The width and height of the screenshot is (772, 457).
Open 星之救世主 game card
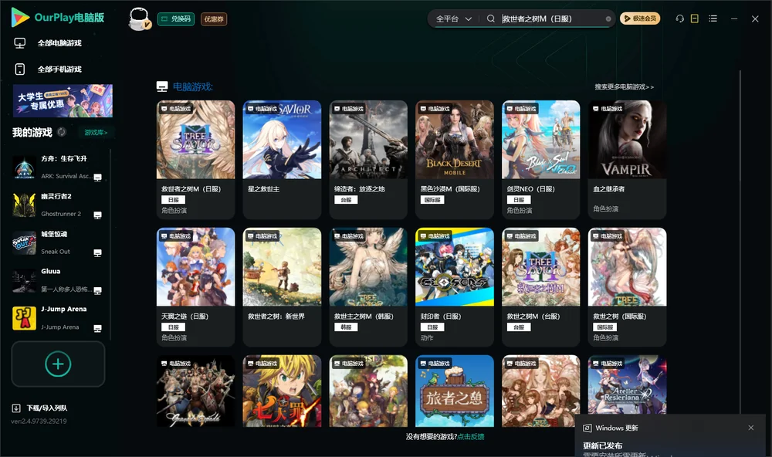click(282, 160)
